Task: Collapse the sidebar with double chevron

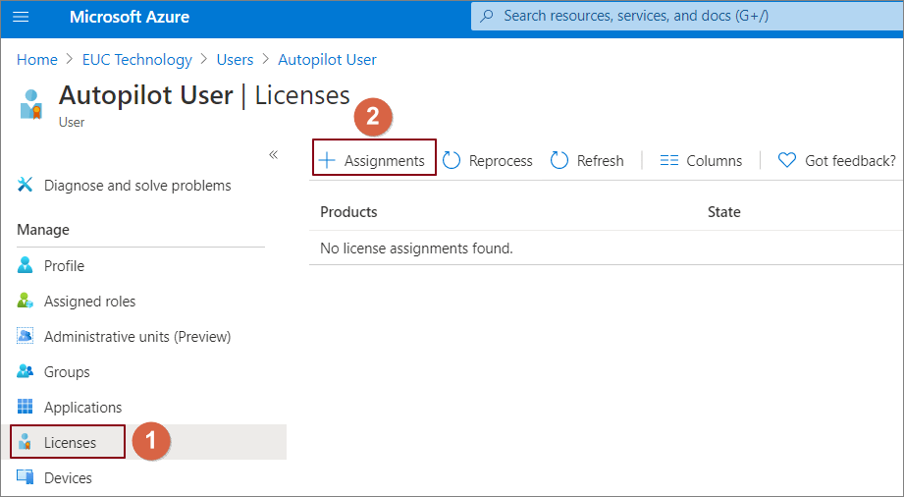Action: (x=273, y=155)
